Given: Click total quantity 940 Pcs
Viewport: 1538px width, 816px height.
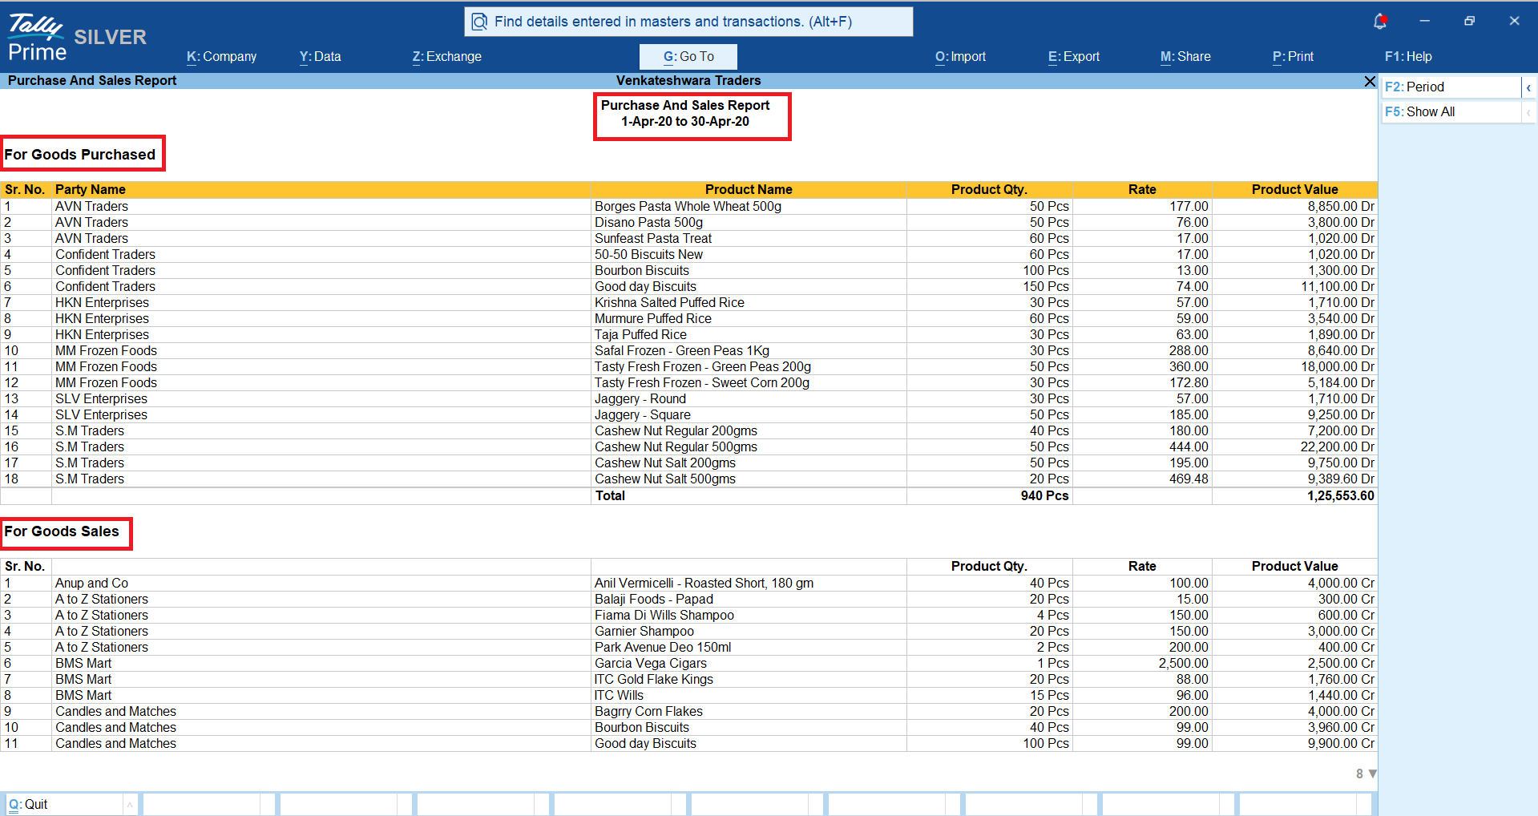Looking at the screenshot, I should 1044,496.
